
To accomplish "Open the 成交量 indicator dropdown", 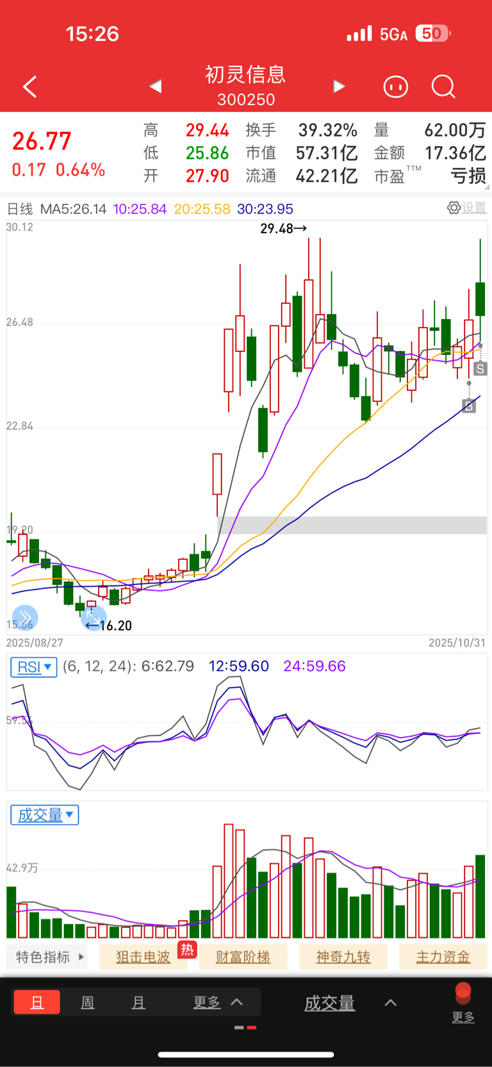I will 45,815.
